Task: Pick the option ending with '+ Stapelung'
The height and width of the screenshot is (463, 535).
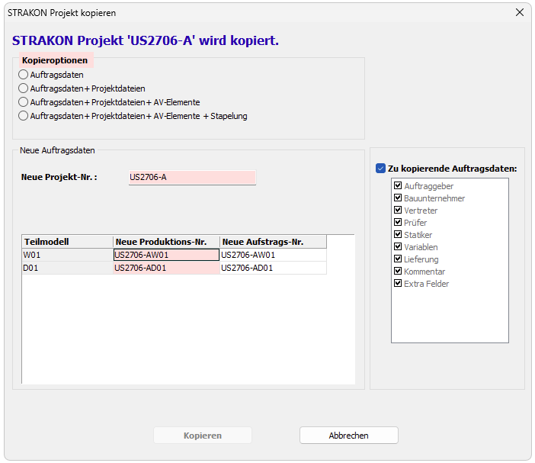Action: [x=24, y=116]
